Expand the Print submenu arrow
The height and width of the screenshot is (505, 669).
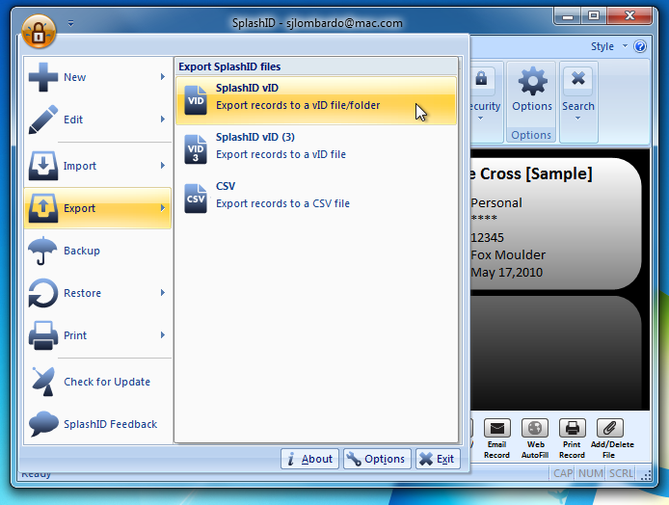[x=163, y=334]
